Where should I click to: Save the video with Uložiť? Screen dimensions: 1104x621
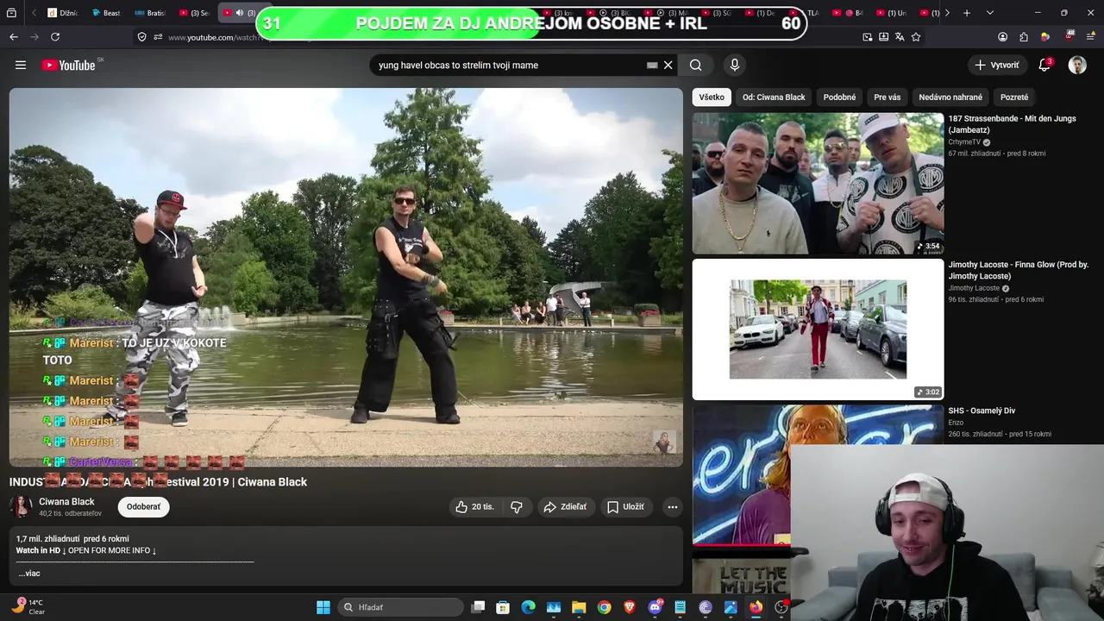point(626,507)
